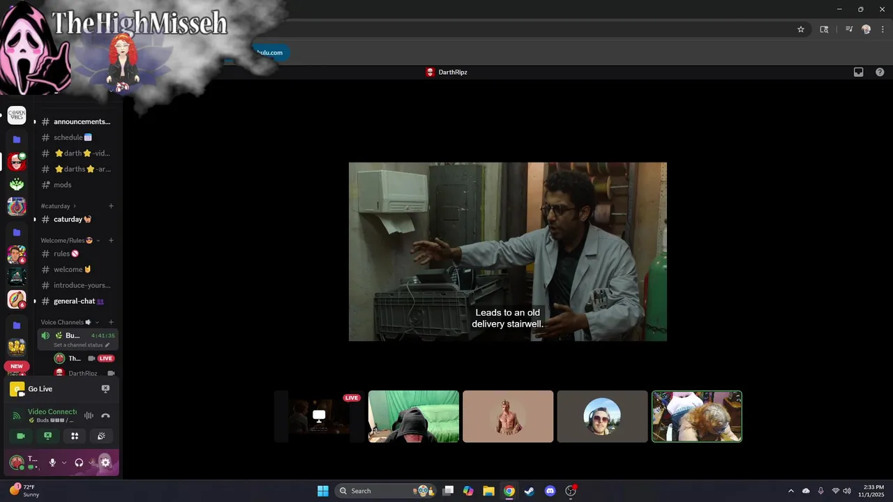Set a channel status text
The image size is (893, 502).
[x=82, y=345]
